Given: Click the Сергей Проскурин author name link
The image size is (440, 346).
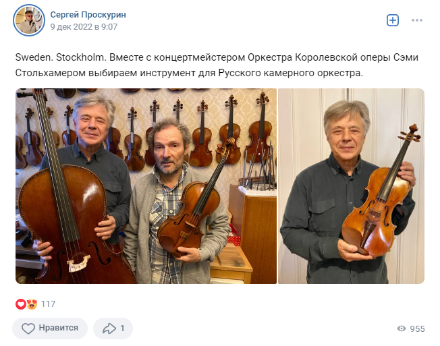Looking at the screenshot, I should [88, 15].
